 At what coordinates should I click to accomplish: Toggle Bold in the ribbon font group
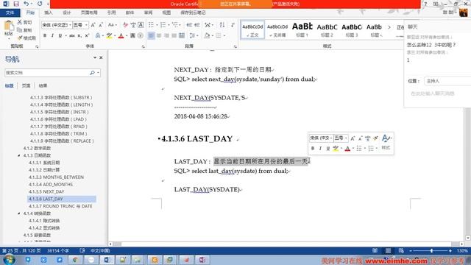point(45,35)
